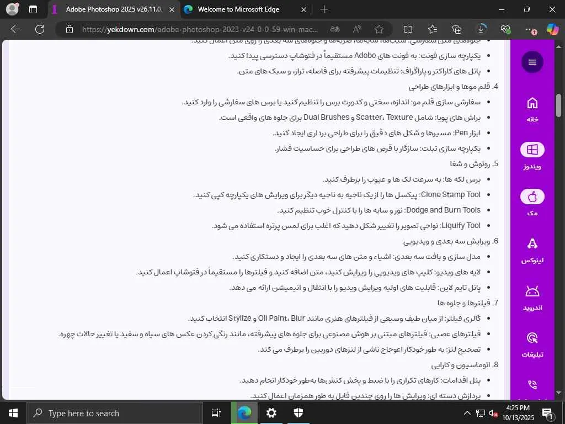Open network status in system tray
Viewport: 565px width, 424px height.
pos(481,413)
